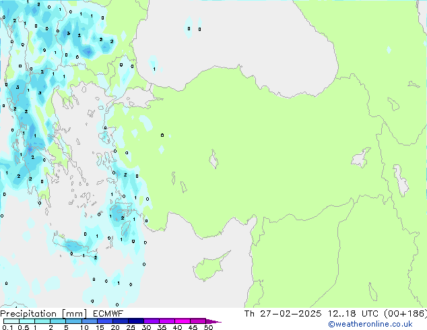This screenshot has height=330, width=427.
Task: Click the 25–30 mm navy legend box
Action: click(x=135, y=321)
